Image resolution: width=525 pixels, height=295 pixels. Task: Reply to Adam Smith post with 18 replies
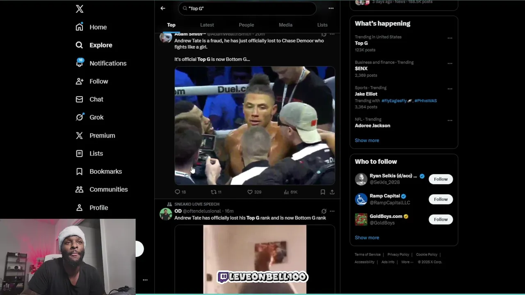coord(180,192)
